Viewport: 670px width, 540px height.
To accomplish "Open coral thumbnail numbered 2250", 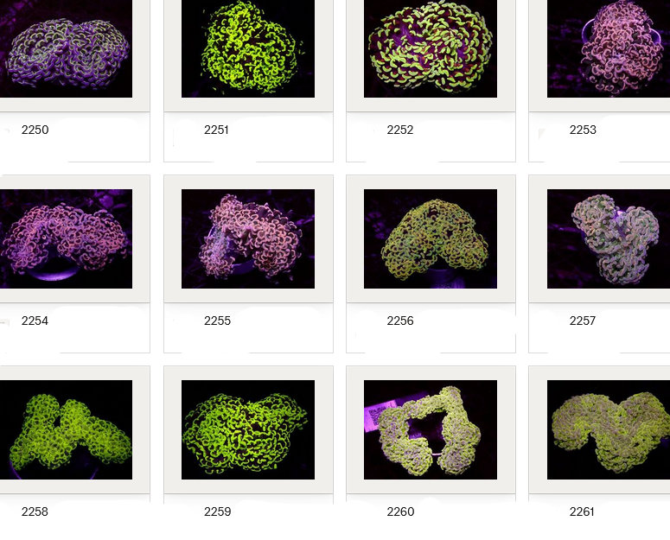I will point(66,48).
